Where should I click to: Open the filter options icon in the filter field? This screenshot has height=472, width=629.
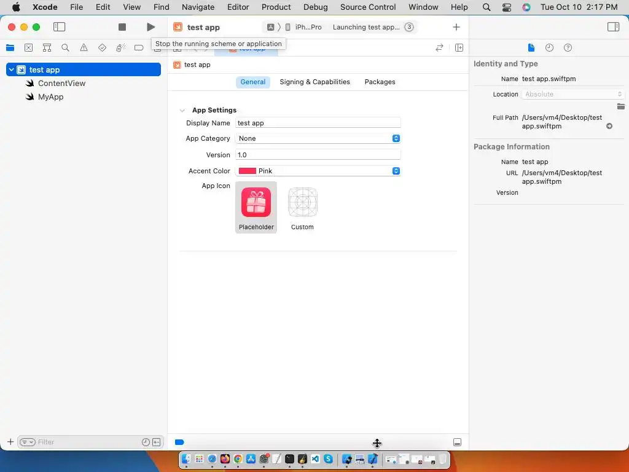click(x=28, y=442)
